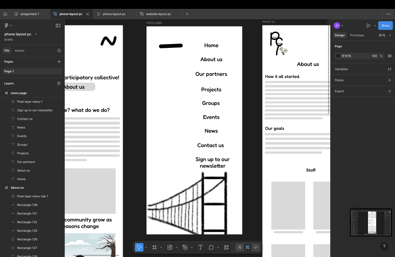Switch to the Prototype tab
The image size is (395, 257).
pos(357,35)
